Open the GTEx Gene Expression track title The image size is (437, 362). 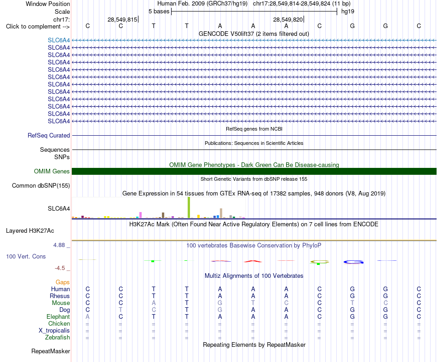point(254,193)
